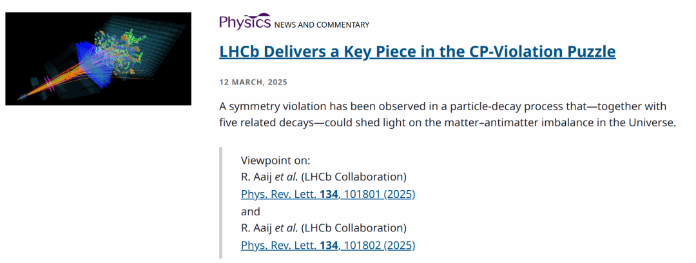
Task: Open Phys. Rev. Lett. 134, 101802 link
Action: tap(327, 245)
